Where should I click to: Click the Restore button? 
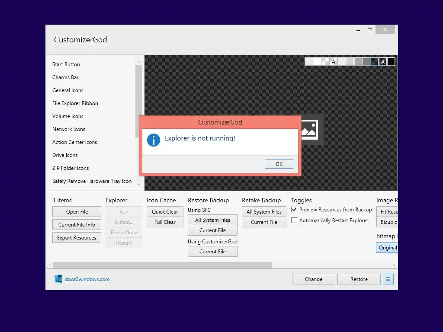[x=359, y=279]
